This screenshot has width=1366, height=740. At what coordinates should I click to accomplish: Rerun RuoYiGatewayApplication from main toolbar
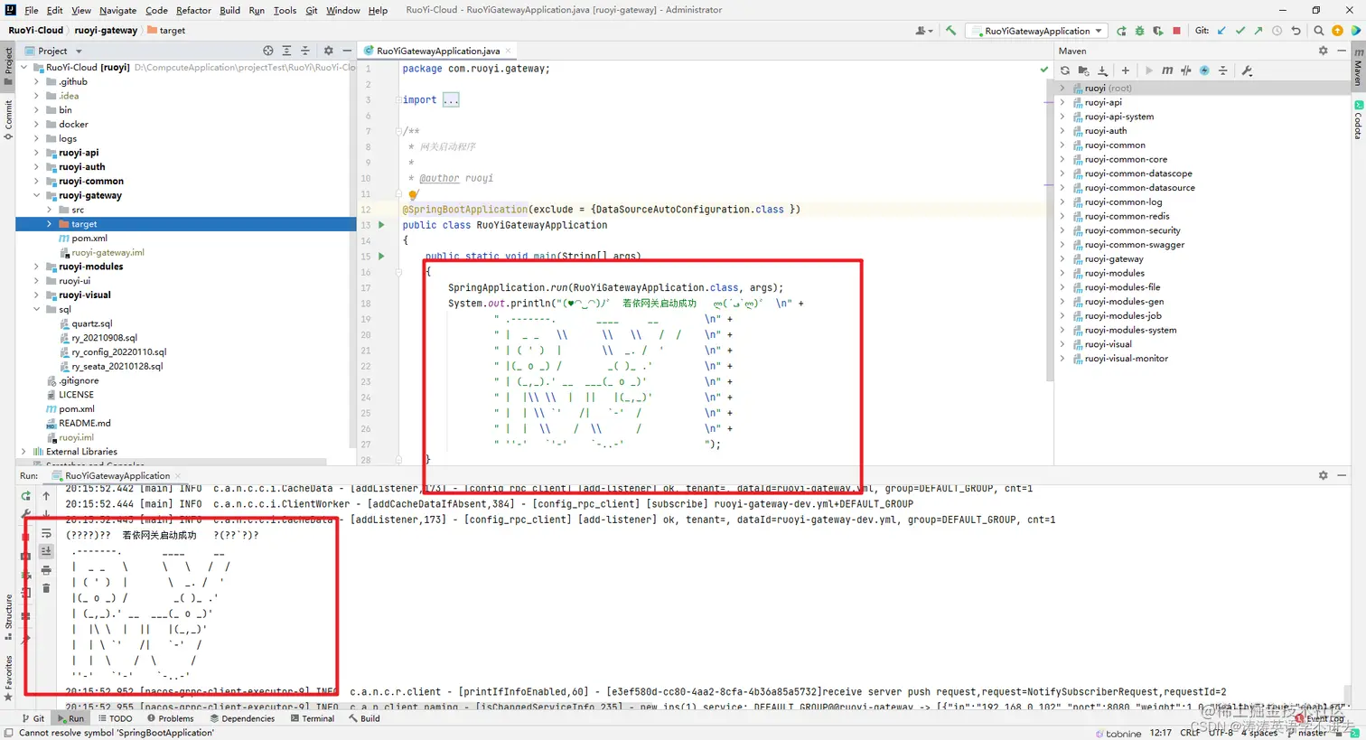1121,31
